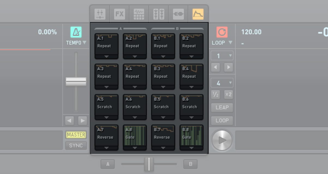Open the loop length 4 dropdown
The image size is (328, 174).
(222, 83)
